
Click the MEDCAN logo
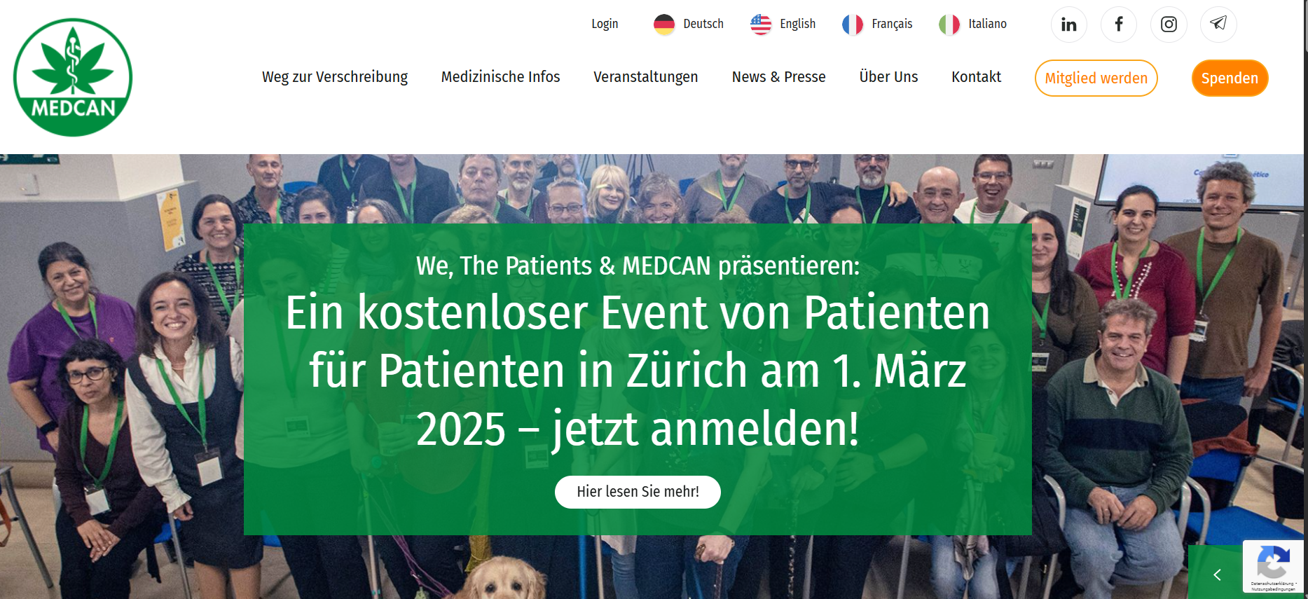[73, 77]
